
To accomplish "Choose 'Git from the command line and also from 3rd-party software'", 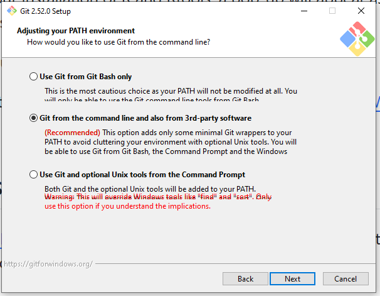I will tap(34, 118).
